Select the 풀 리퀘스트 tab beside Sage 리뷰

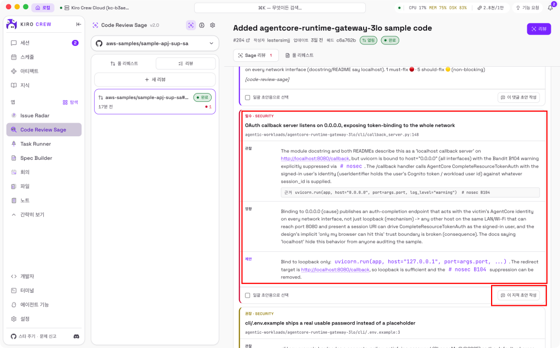click(299, 55)
